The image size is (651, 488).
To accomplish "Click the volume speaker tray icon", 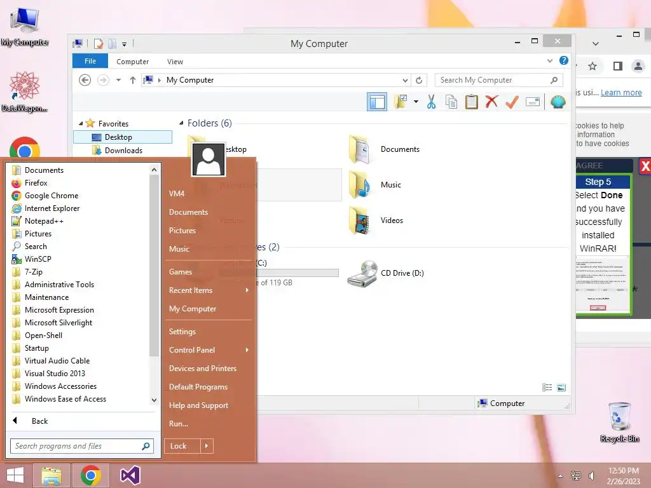I will pos(591,475).
